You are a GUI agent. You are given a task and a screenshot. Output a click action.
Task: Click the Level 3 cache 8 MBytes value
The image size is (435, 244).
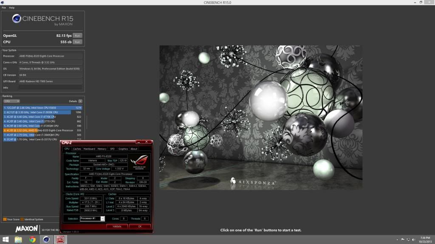[x=126, y=211]
